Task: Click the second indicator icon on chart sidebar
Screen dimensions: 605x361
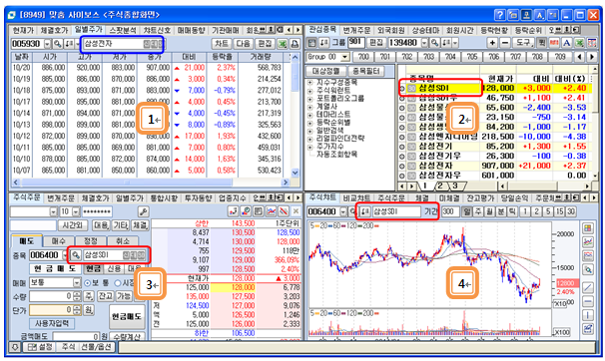Action: (588, 242)
